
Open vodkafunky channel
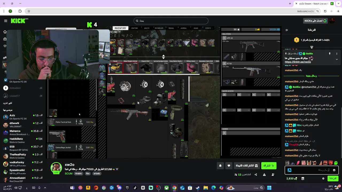point(23,164)
